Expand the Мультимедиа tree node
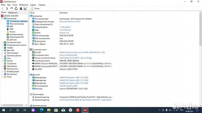This screenshot has width=202, height=113. [2, 53]
